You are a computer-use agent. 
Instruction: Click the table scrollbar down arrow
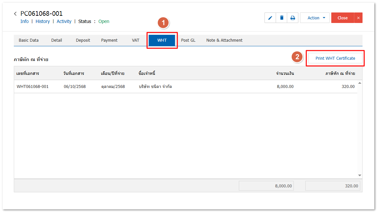click(360, 176)
